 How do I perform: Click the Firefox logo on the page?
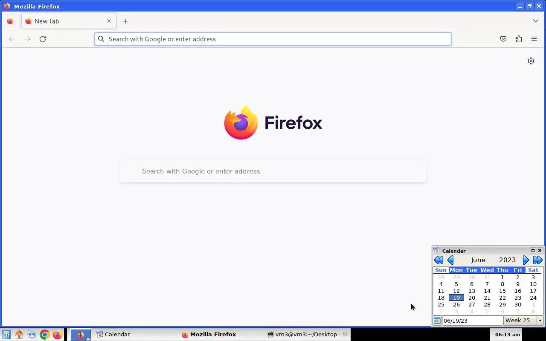tap(273, 122)
